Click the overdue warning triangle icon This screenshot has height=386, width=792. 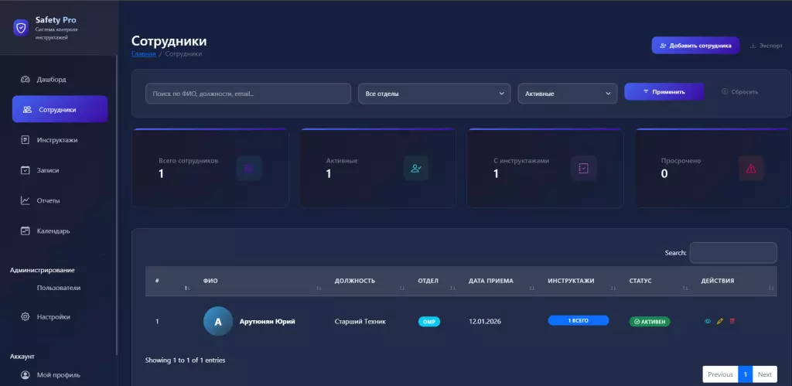(751, 169)
